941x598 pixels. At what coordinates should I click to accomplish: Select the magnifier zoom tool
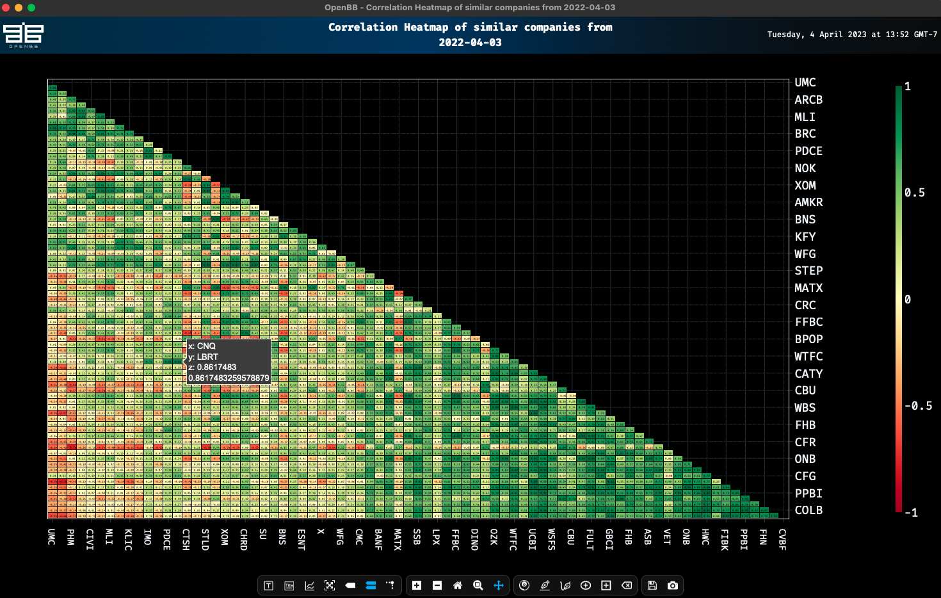pos(478,585)
